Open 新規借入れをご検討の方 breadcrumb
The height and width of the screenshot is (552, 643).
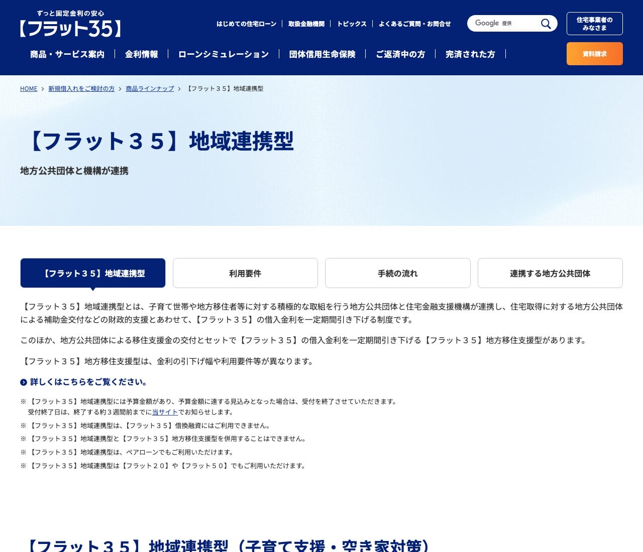81,89
